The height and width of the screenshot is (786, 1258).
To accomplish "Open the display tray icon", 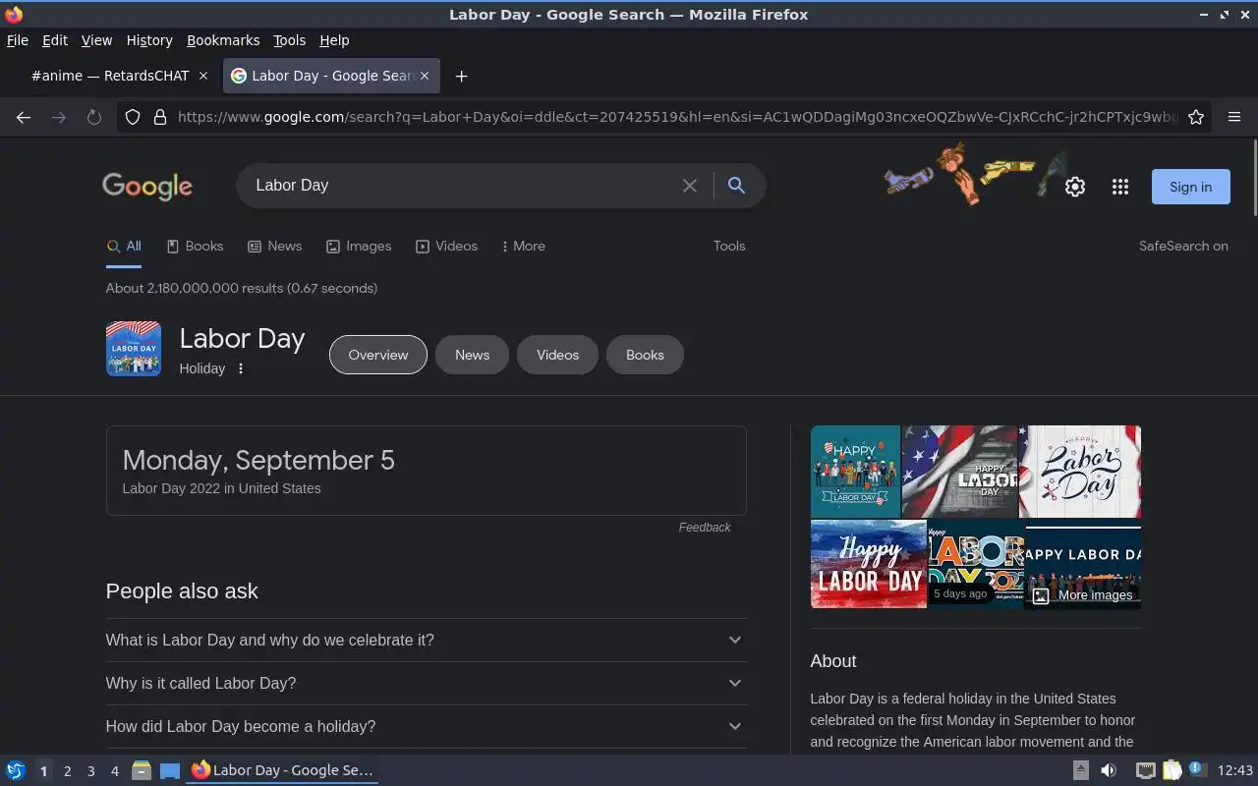I will [1145, 770].
